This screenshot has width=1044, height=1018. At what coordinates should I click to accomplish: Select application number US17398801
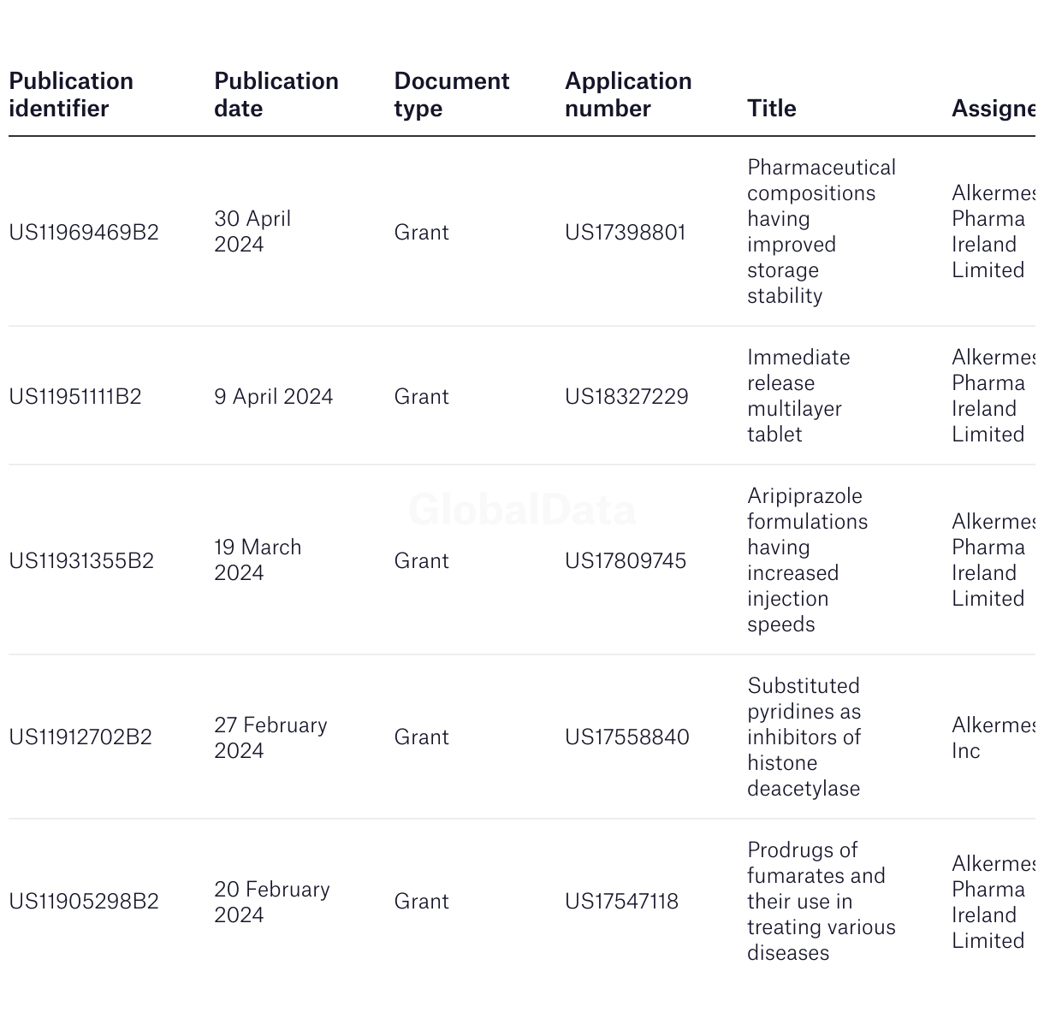click(626, 233)
